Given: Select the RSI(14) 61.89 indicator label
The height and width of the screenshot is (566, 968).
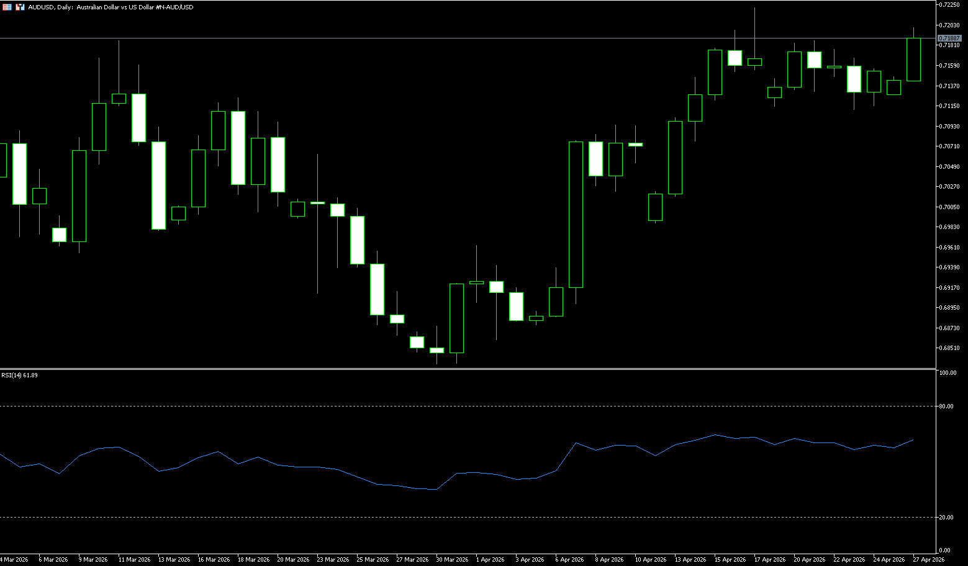Looking at the screenshot, I should pyautogui.click(x=19, y=375).
